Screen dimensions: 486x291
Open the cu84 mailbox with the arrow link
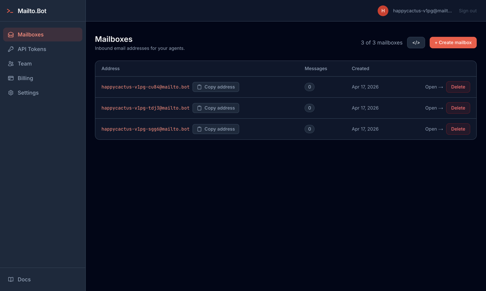(434, 87)
